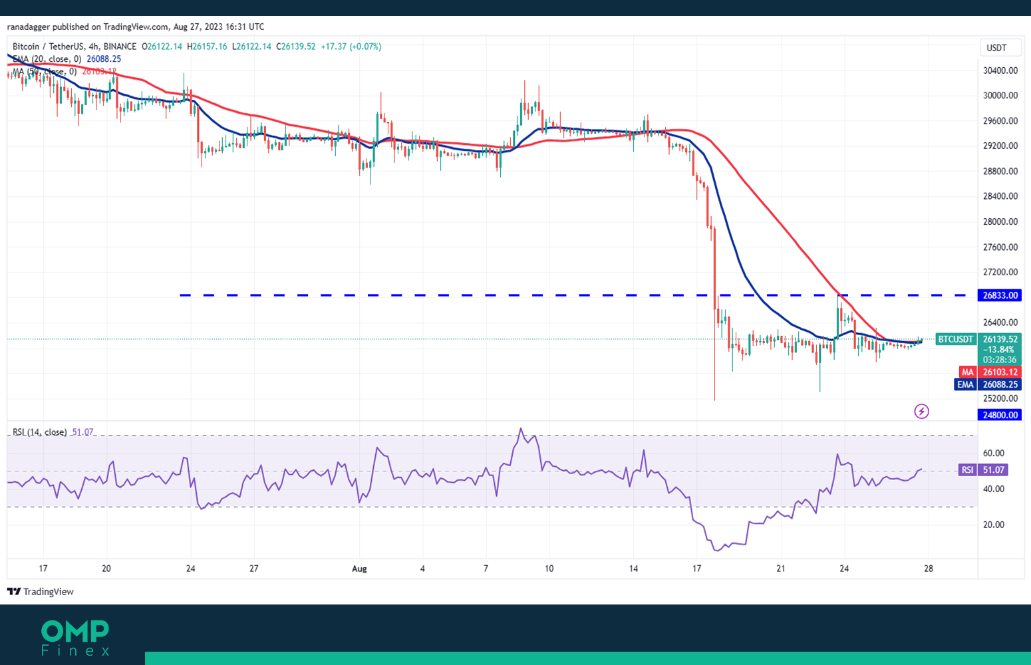Click the OMP Finex logo
The width and height of the screenshot is (1031, 665).
pyautogui.click(x=75, y=638)
